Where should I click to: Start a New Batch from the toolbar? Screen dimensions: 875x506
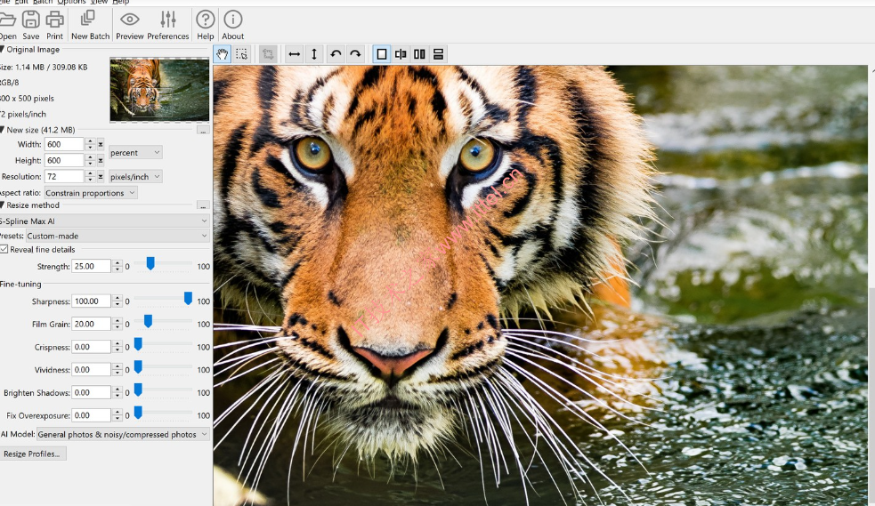pyautogui.click(x=89, y=20)
